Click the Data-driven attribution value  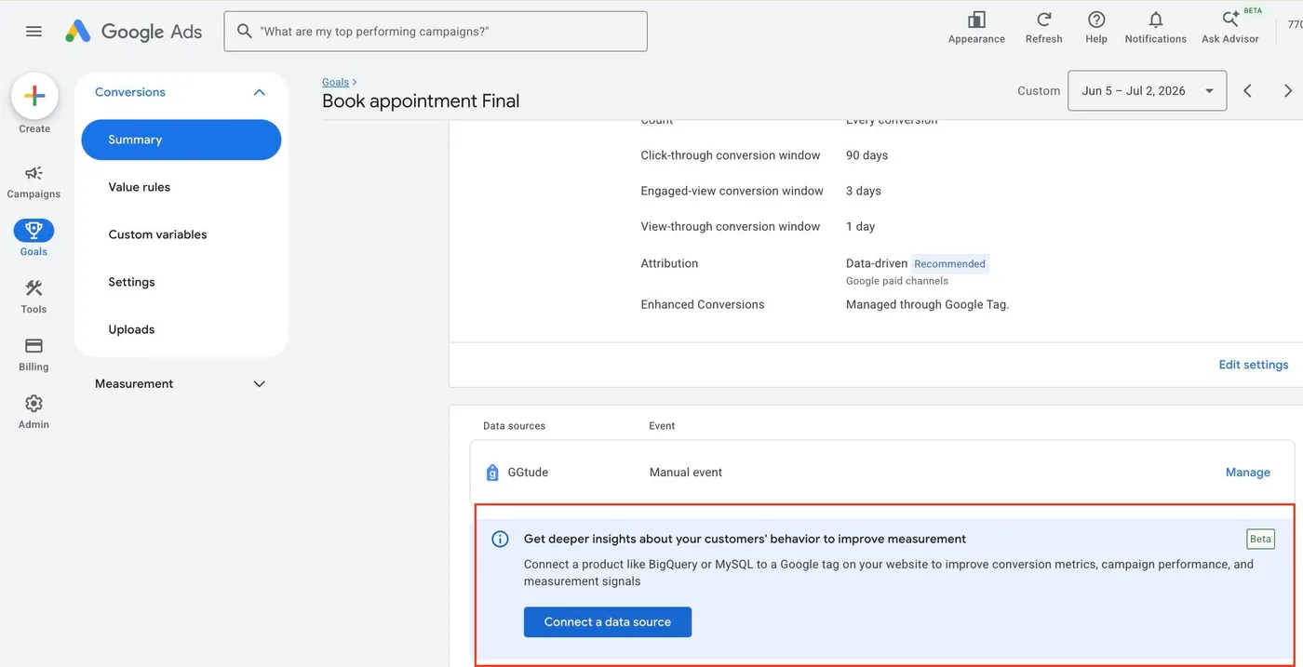pyautogui.click(x=876, y=263)
